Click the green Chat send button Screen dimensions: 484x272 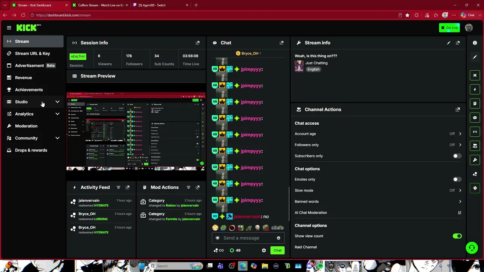click(x=278, y=250)
